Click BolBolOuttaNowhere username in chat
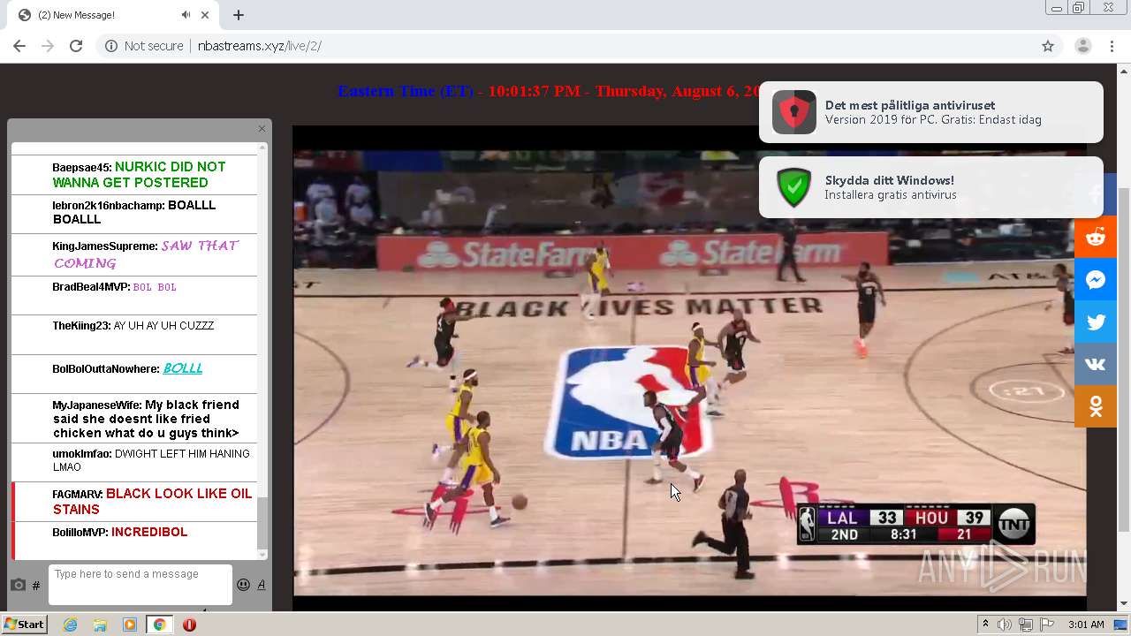This screenshot has width=1131, height=636. pos(105,369)
